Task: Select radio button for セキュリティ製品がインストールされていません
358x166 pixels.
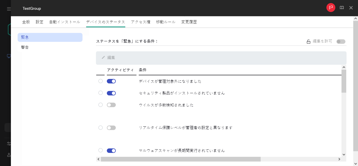Action: [100, 93]
